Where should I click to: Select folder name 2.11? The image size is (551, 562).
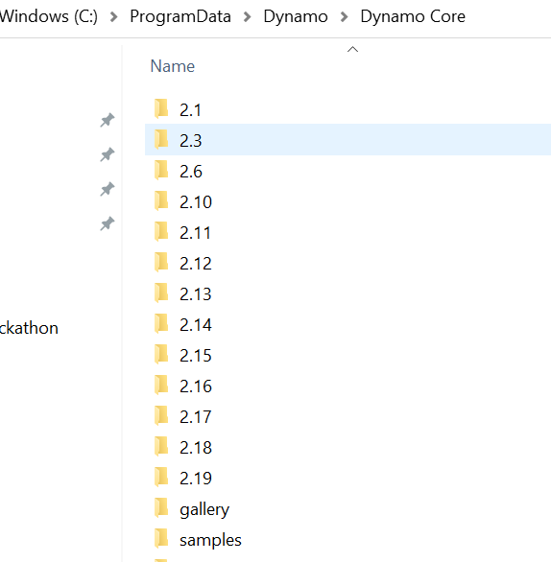[195, 233]
